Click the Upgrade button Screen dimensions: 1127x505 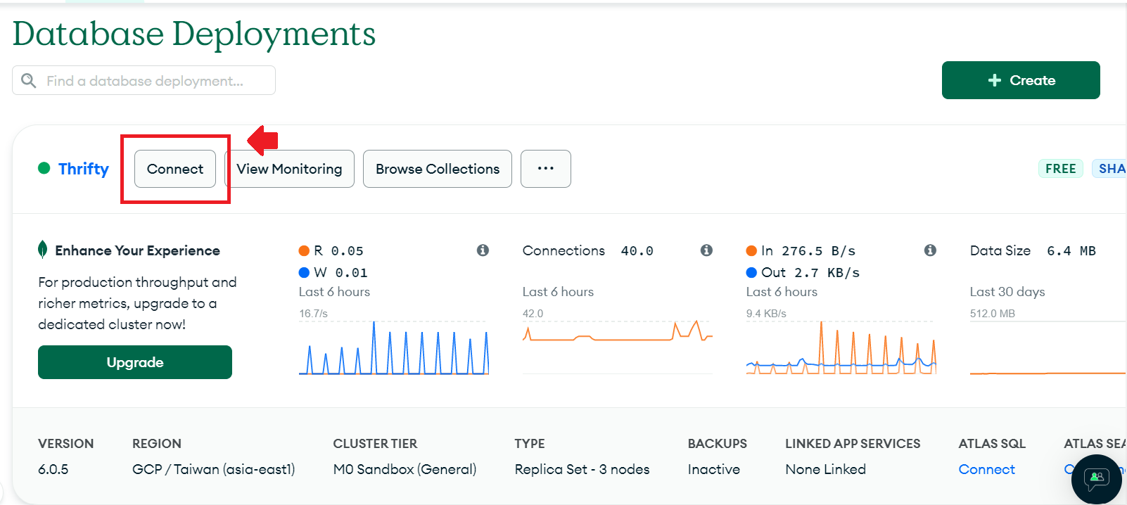point(135,362)
